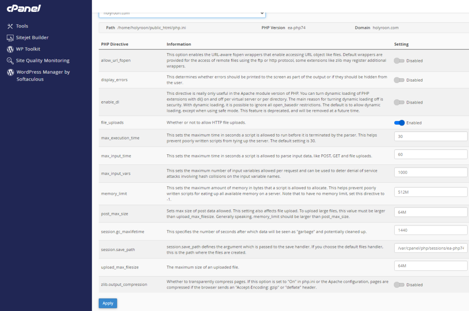Disable the file_uploads toggle

(399, 123)
